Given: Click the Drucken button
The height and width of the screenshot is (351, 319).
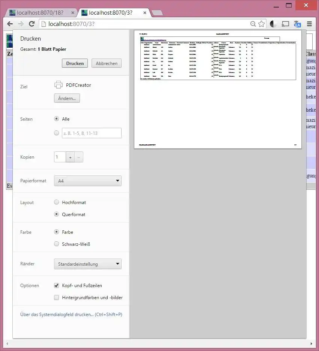Looking at the screenshot, I should 75,64.
